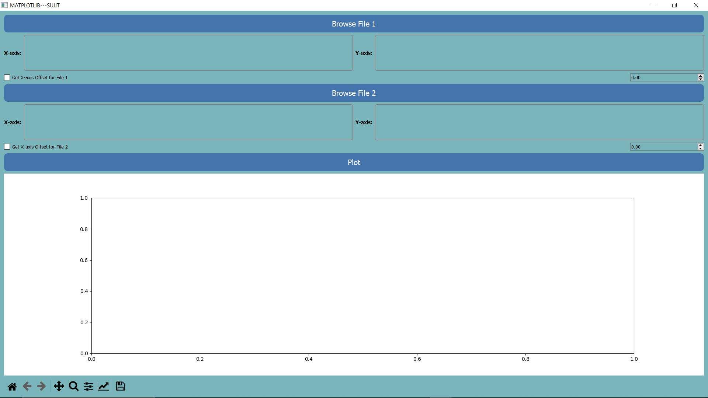The image size is (708, 398).
Task: Activate the Pan axes tool
Action: [x=59, y=386]
